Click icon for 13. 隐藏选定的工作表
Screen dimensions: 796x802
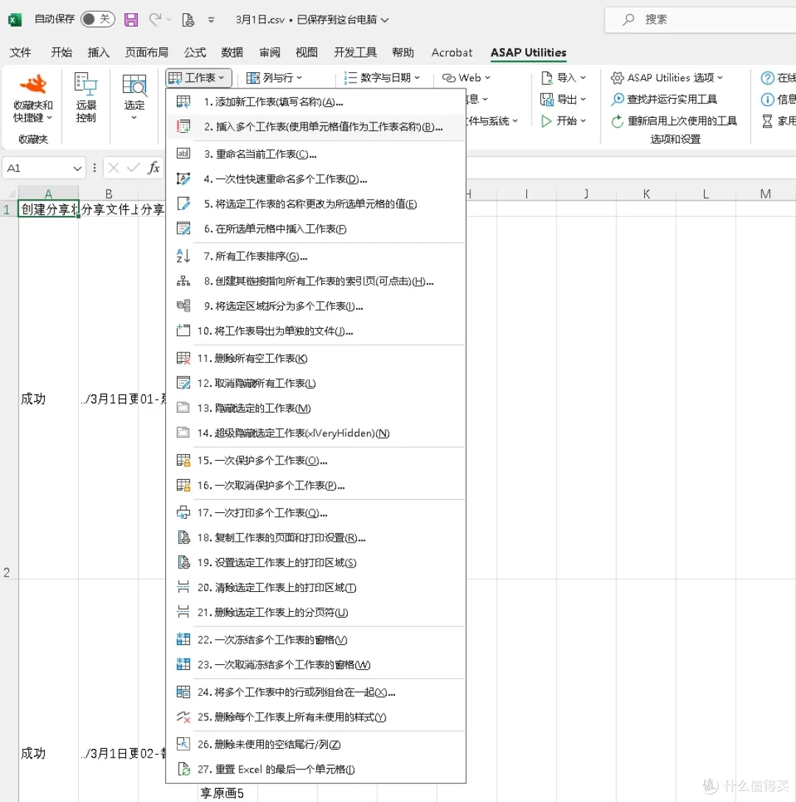point(183,408)
